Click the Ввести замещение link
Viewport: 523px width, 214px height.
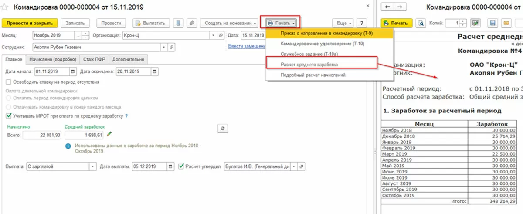coord(246,47)
